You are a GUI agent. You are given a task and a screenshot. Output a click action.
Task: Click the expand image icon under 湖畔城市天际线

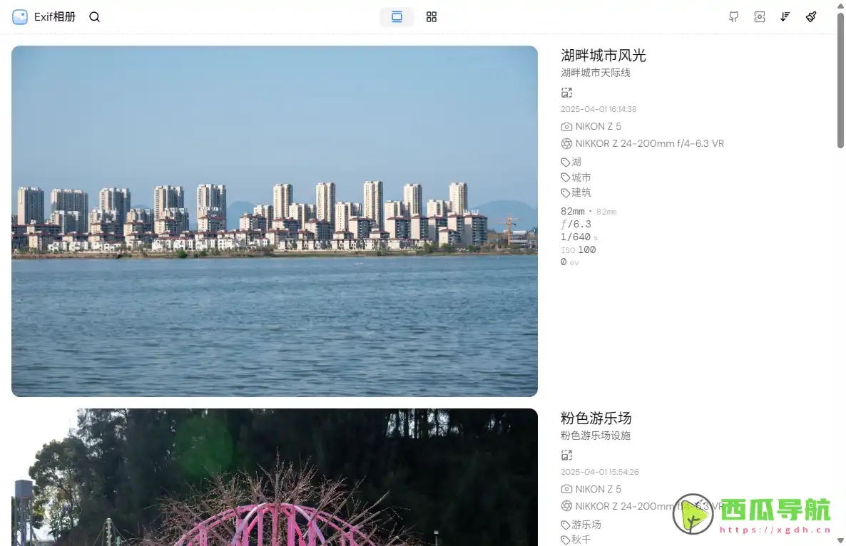[566, 93]
